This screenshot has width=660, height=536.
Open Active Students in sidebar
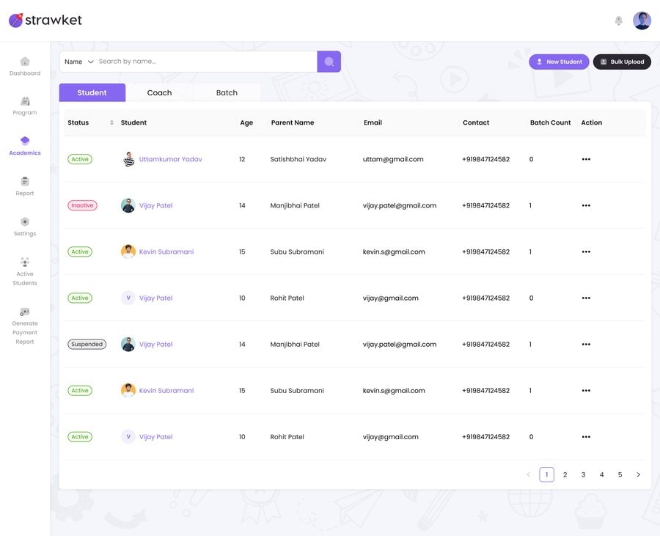click(25, 271)
